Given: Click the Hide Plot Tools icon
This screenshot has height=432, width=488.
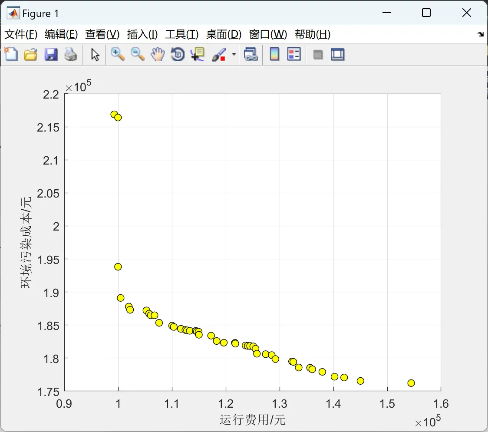Looking at the screenshot, I should click(x=318, y=55).
